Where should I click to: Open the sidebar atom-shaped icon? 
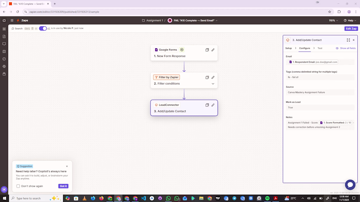coord(4,67)
